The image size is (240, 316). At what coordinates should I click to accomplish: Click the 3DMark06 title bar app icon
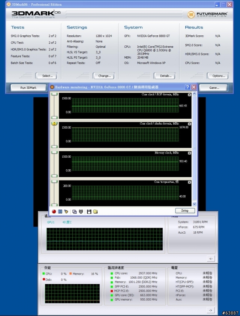point(9,4)
